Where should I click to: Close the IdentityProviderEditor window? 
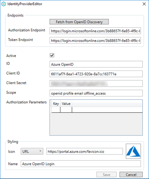(144, 4)
